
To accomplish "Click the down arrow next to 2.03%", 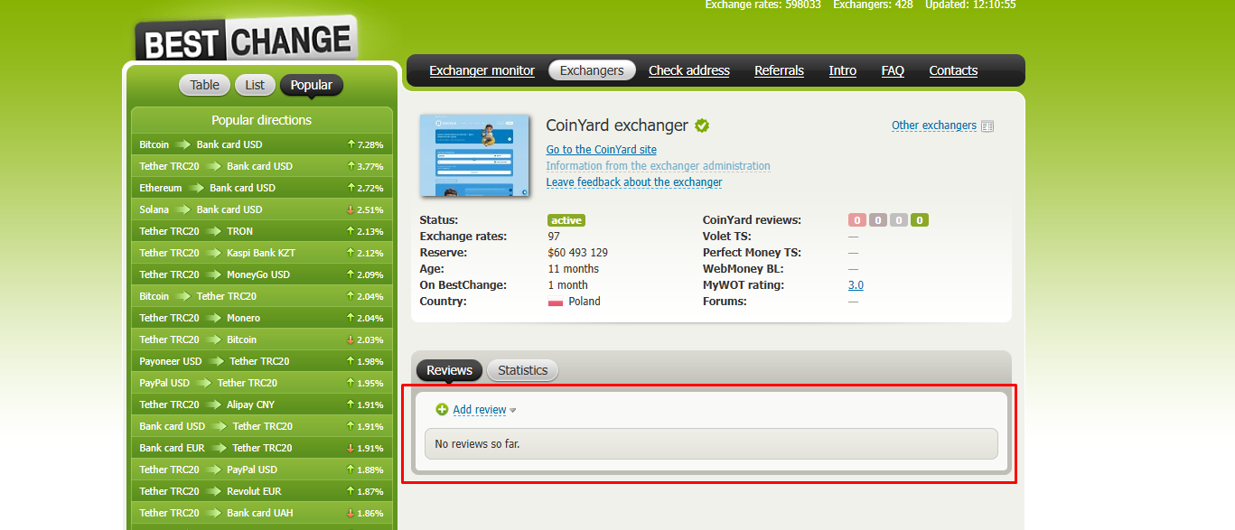I will [x=351, y=339].
